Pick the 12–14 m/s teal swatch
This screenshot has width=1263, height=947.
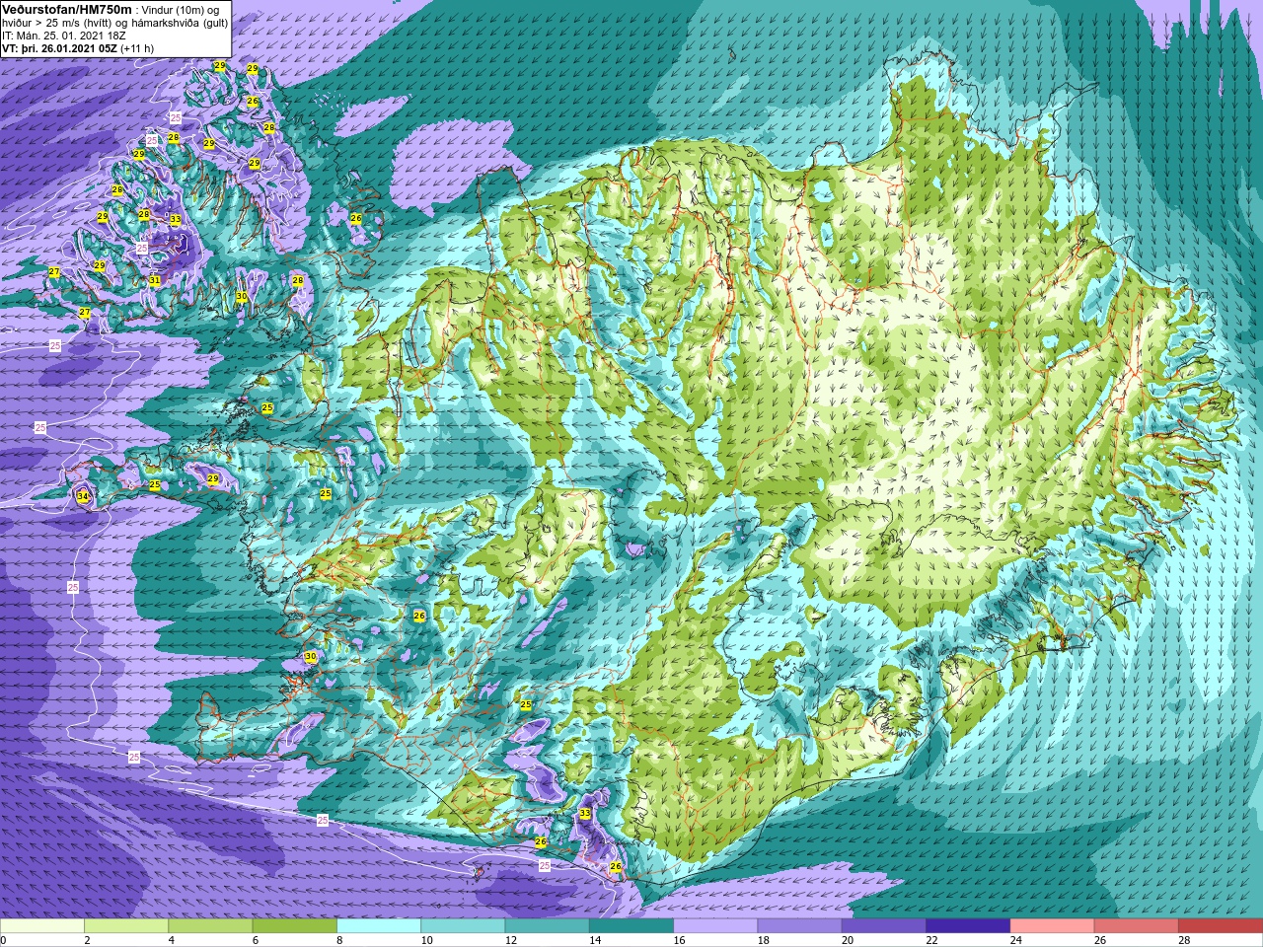click(547, 926)
